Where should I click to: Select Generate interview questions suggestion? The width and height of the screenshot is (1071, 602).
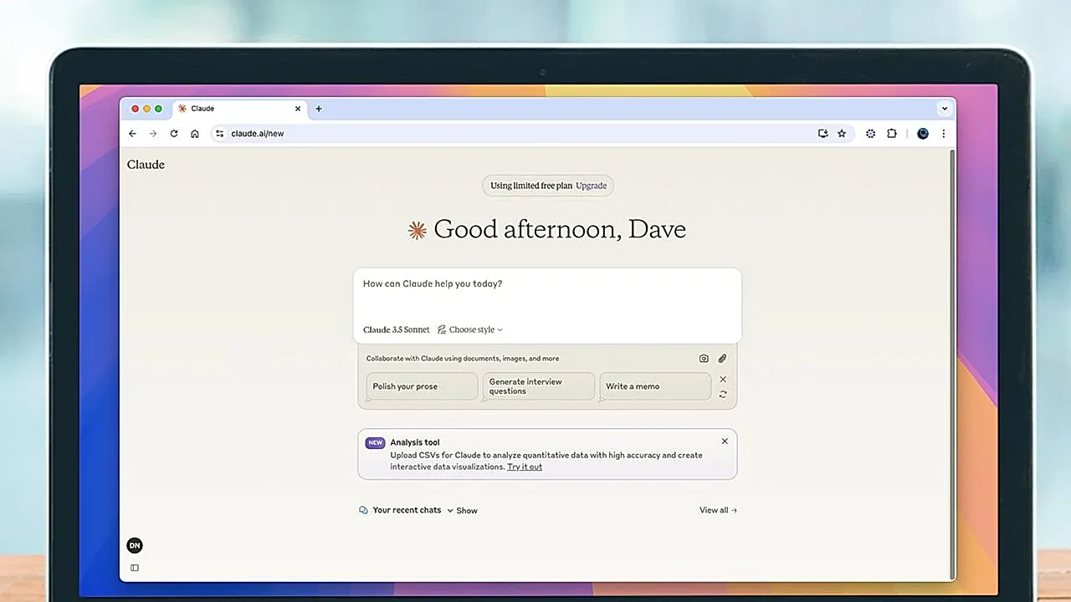(x=539, y=386)
